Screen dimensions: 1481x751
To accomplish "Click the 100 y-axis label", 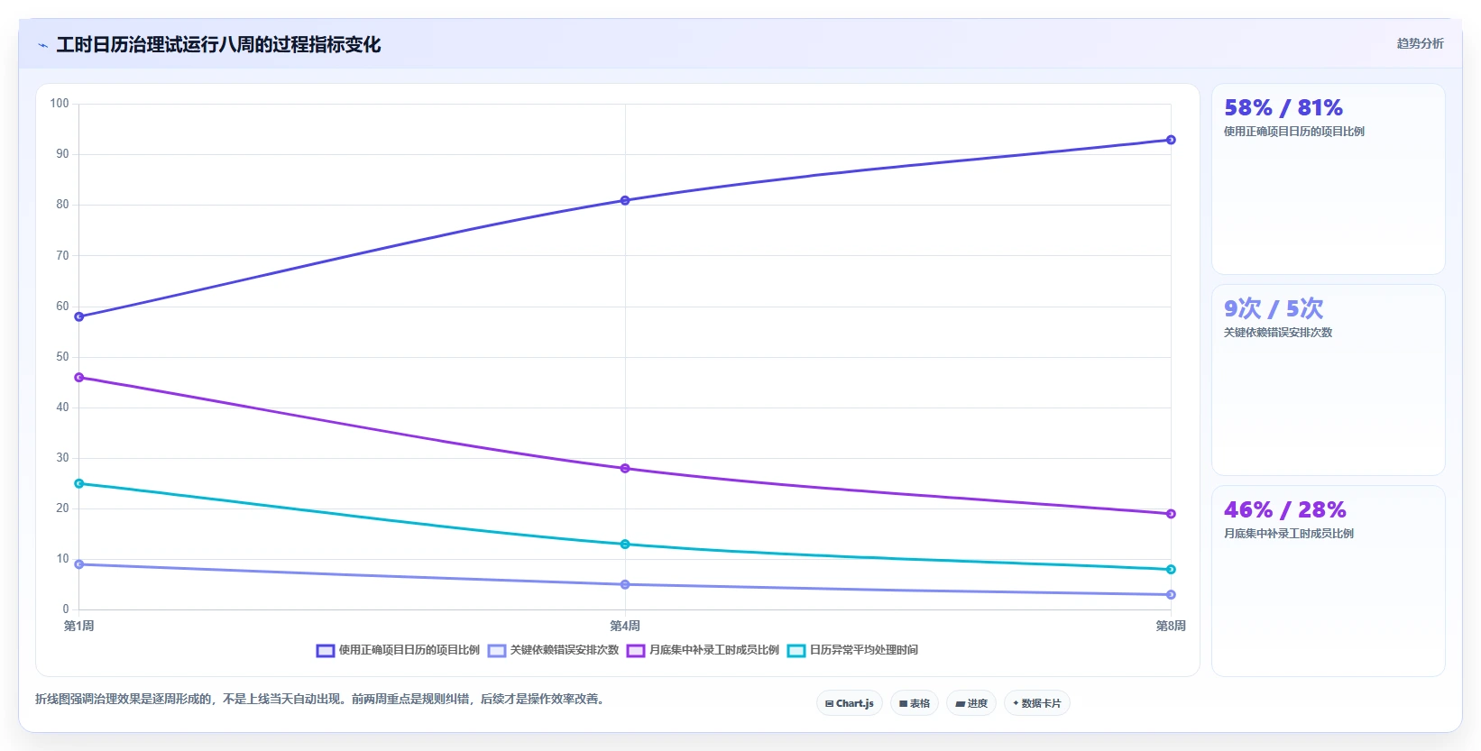I will coord(60,104).
